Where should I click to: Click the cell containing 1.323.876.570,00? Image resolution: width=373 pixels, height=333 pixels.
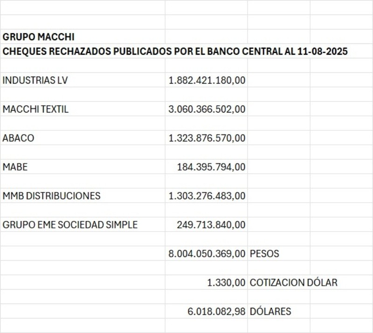[x=207, y=138]
